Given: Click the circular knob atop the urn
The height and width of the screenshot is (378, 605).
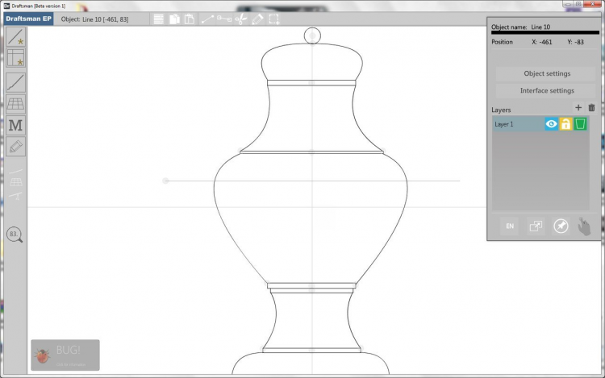Looking at the screenshot, I should [x=312, y=35].
